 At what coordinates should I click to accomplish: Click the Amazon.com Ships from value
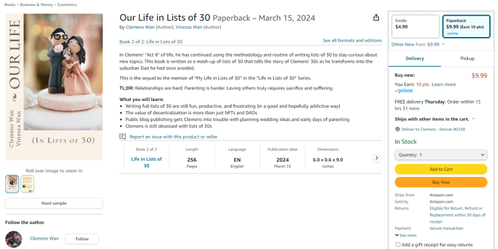pyautogui.click(x=441, y=195)
